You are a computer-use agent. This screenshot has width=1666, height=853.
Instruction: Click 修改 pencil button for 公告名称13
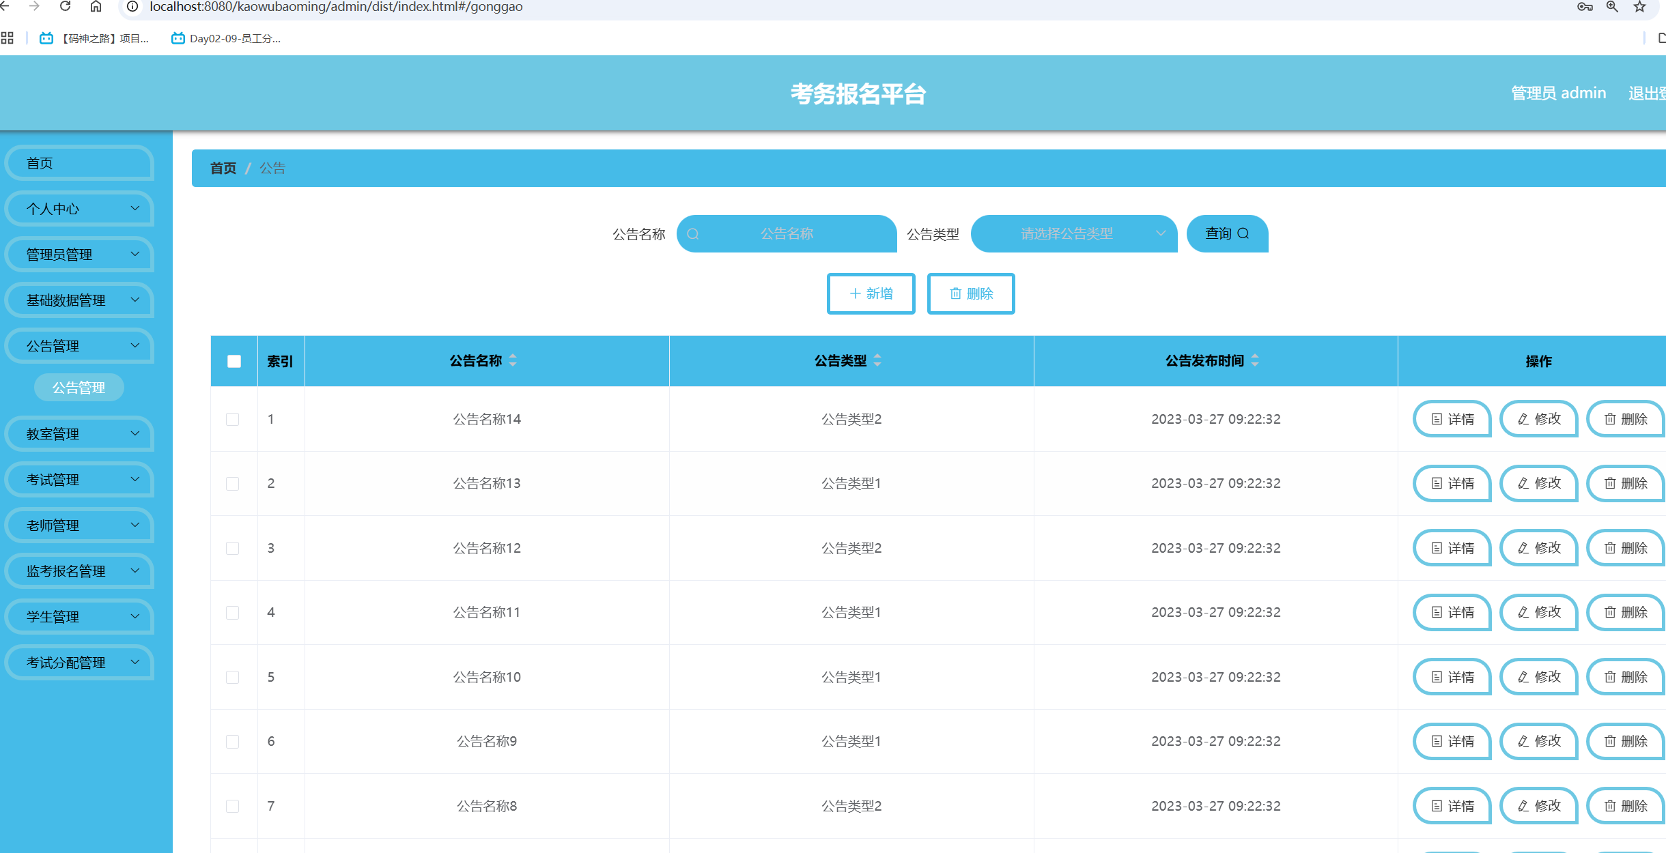click(1539, 483)
